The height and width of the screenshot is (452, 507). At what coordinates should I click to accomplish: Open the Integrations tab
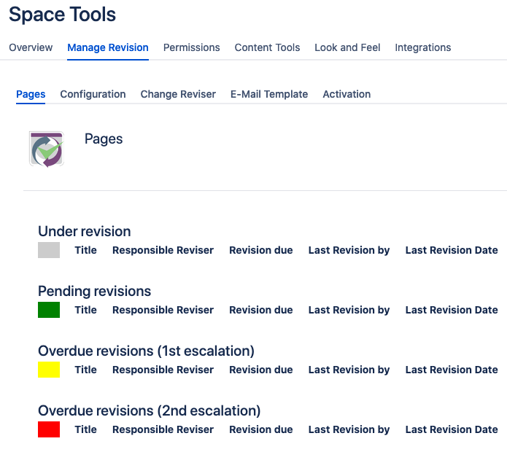pos(422,47)
